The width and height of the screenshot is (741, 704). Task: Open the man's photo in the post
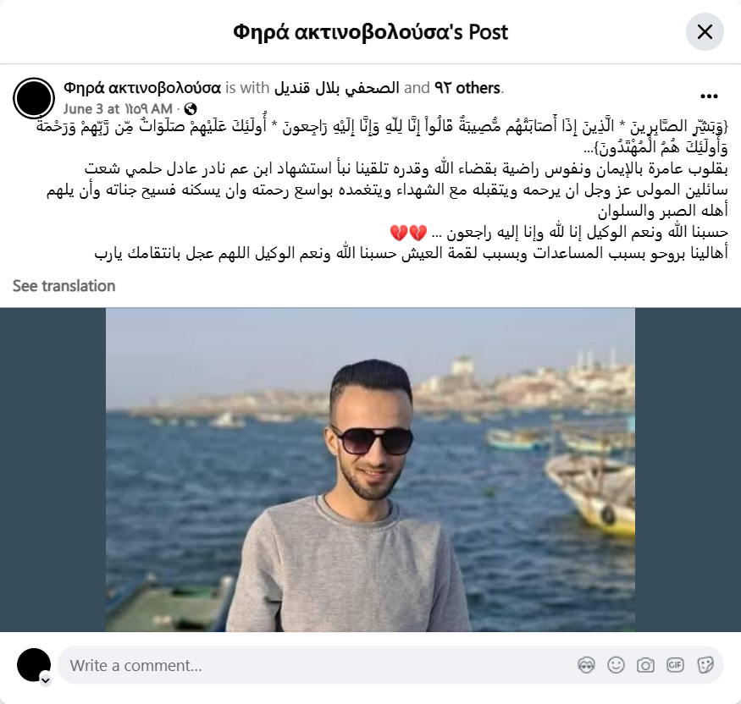coord(371,470)
